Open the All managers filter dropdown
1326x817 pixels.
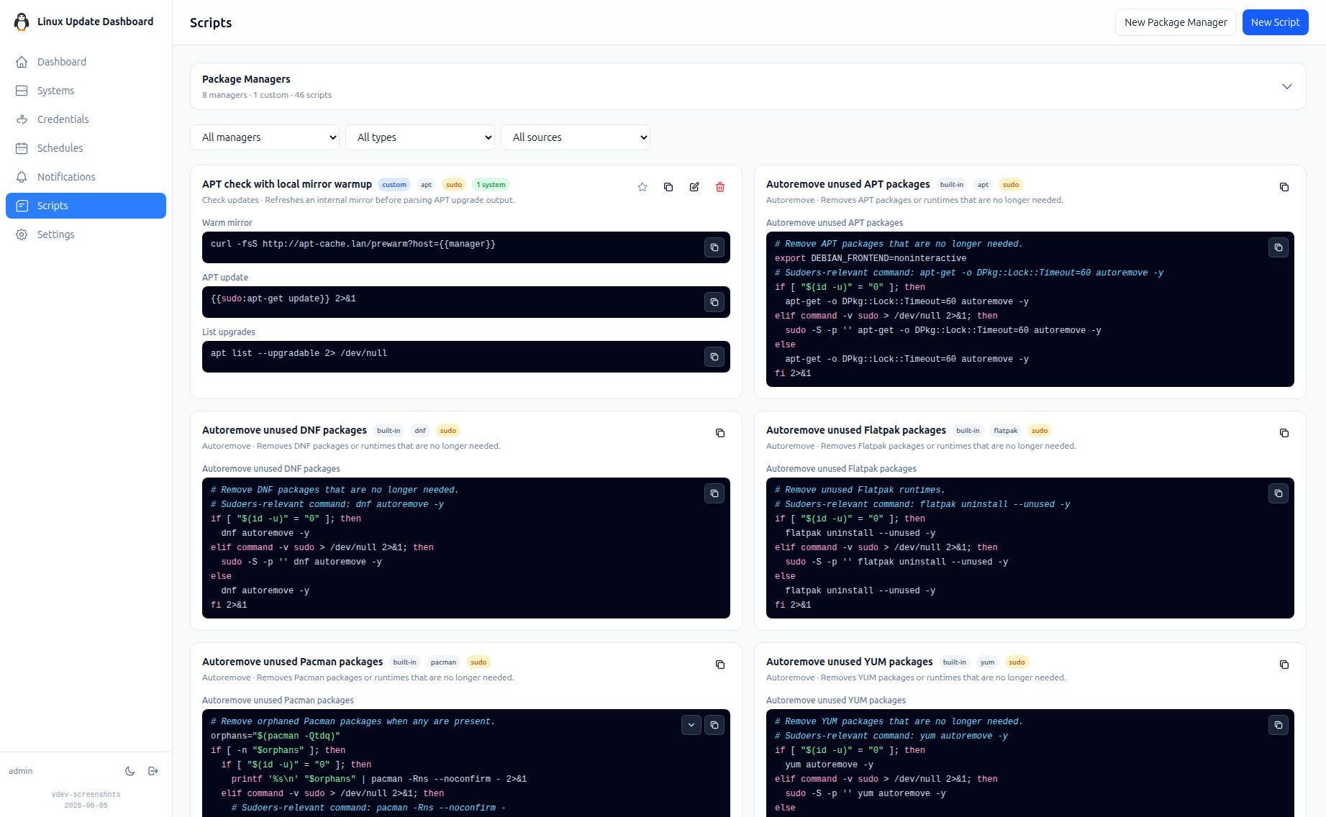tap(265, 137)
